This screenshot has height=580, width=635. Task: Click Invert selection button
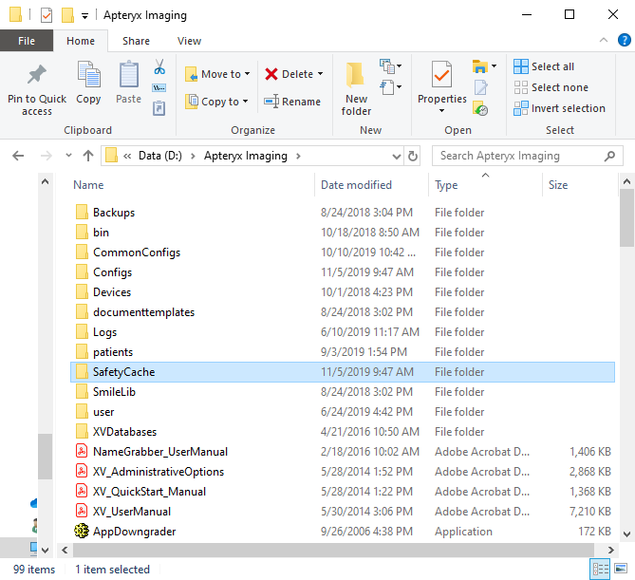click(560, 108)
